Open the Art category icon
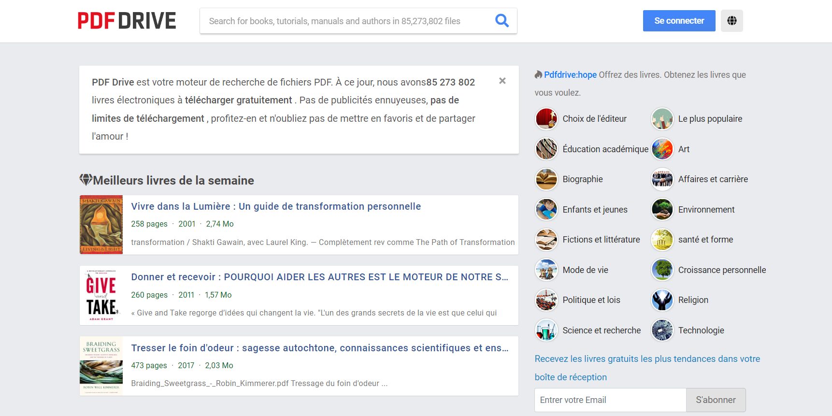This screenshot has width=832, height=416. (662, 149)
